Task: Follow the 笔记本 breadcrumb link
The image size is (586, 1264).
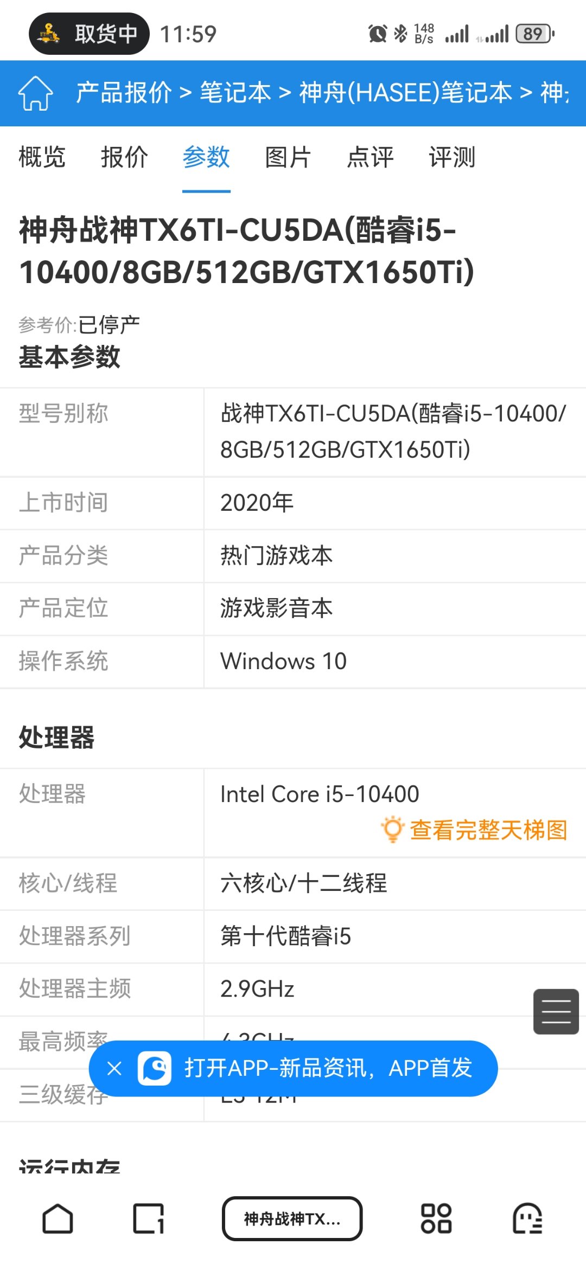Action: click(x=235, y=93)
